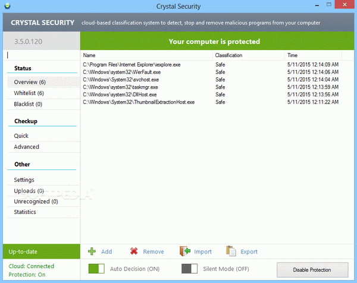Sort by the Classification column header
This screenshot has width=357, height=283.
(249, 55)
